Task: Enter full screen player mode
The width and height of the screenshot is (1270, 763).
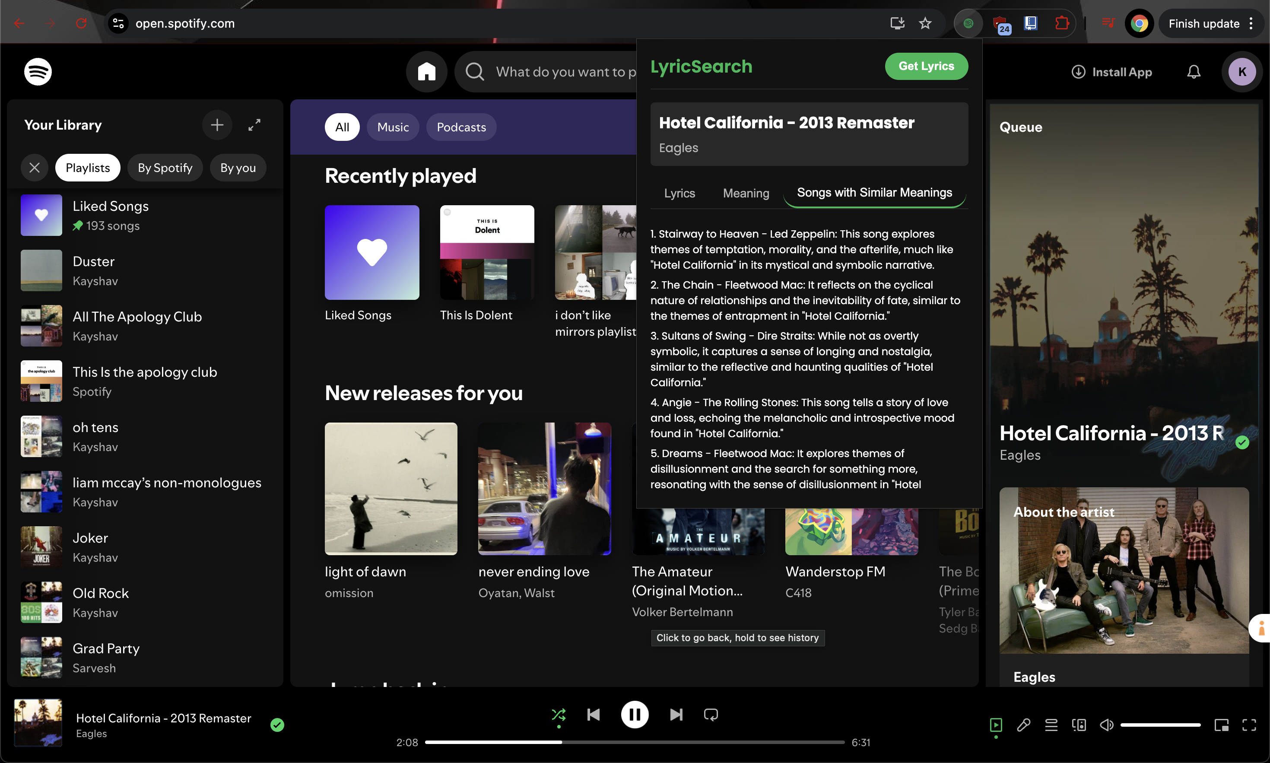Action: 1249,725
